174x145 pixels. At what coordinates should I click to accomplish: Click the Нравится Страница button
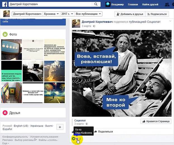[156, 121]
